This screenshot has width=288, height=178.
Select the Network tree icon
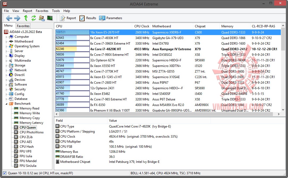tap(11, 70)
